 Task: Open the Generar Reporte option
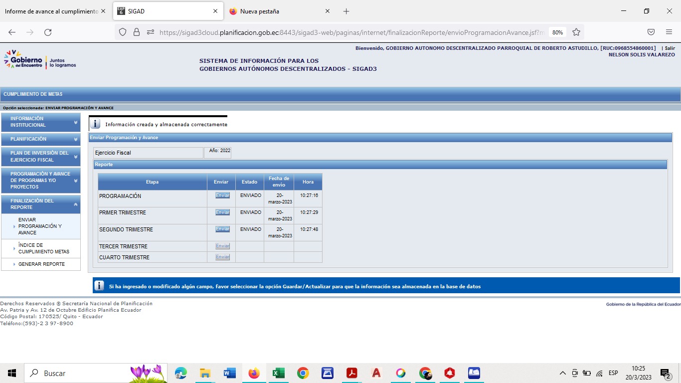(x=41, y=264)
